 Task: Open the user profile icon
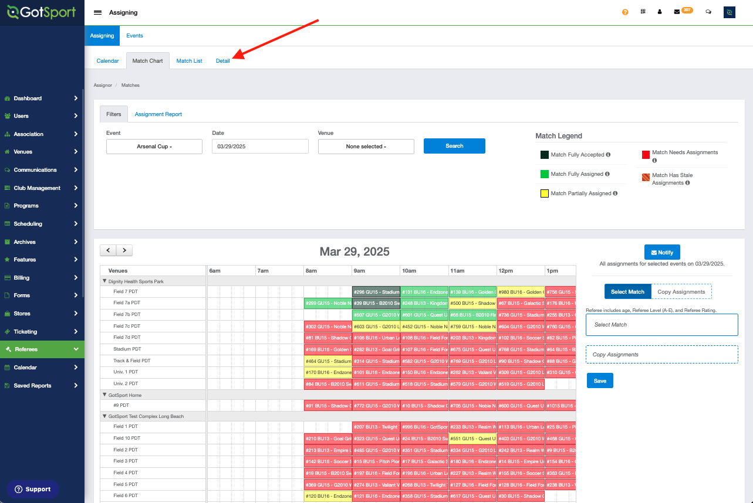point(660,12)
